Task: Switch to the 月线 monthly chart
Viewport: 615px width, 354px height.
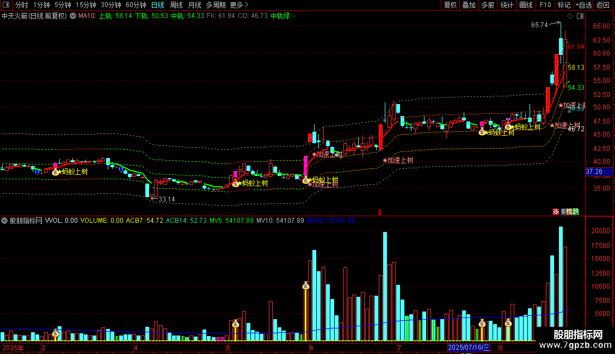Action: pos(194,5)
